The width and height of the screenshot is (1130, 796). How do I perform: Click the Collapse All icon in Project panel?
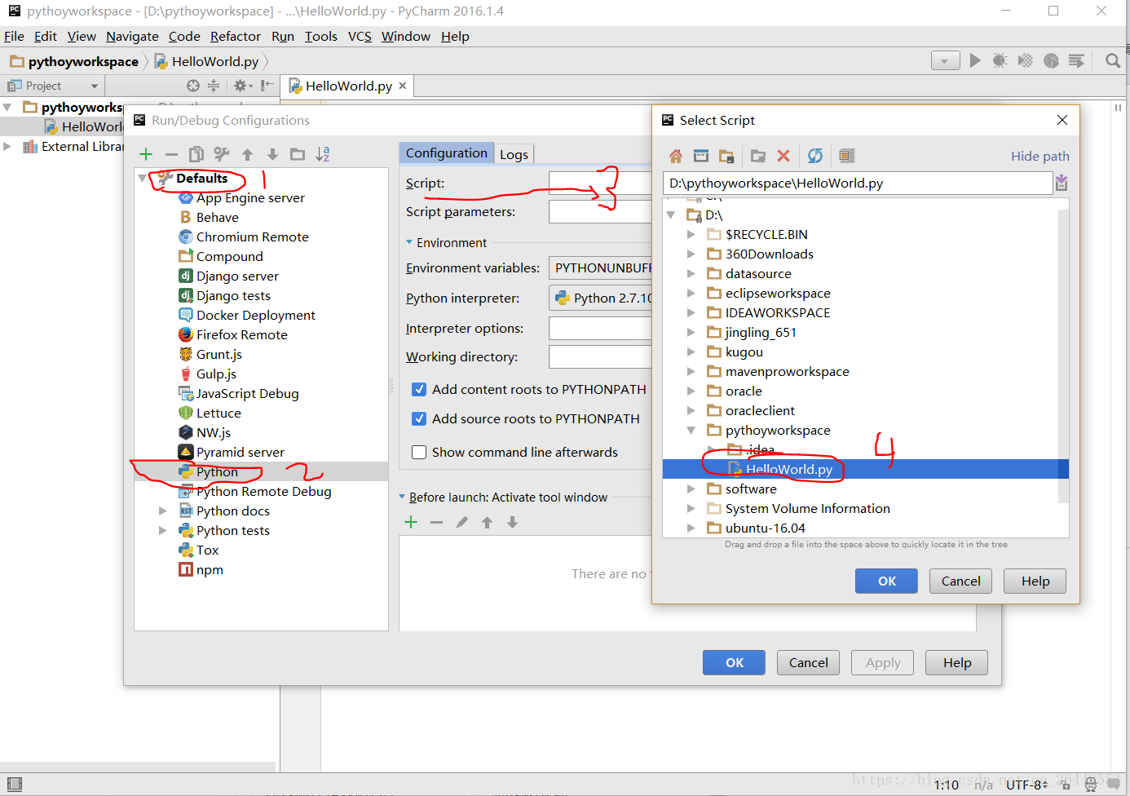pyautogui.click(x=214, y=86)
